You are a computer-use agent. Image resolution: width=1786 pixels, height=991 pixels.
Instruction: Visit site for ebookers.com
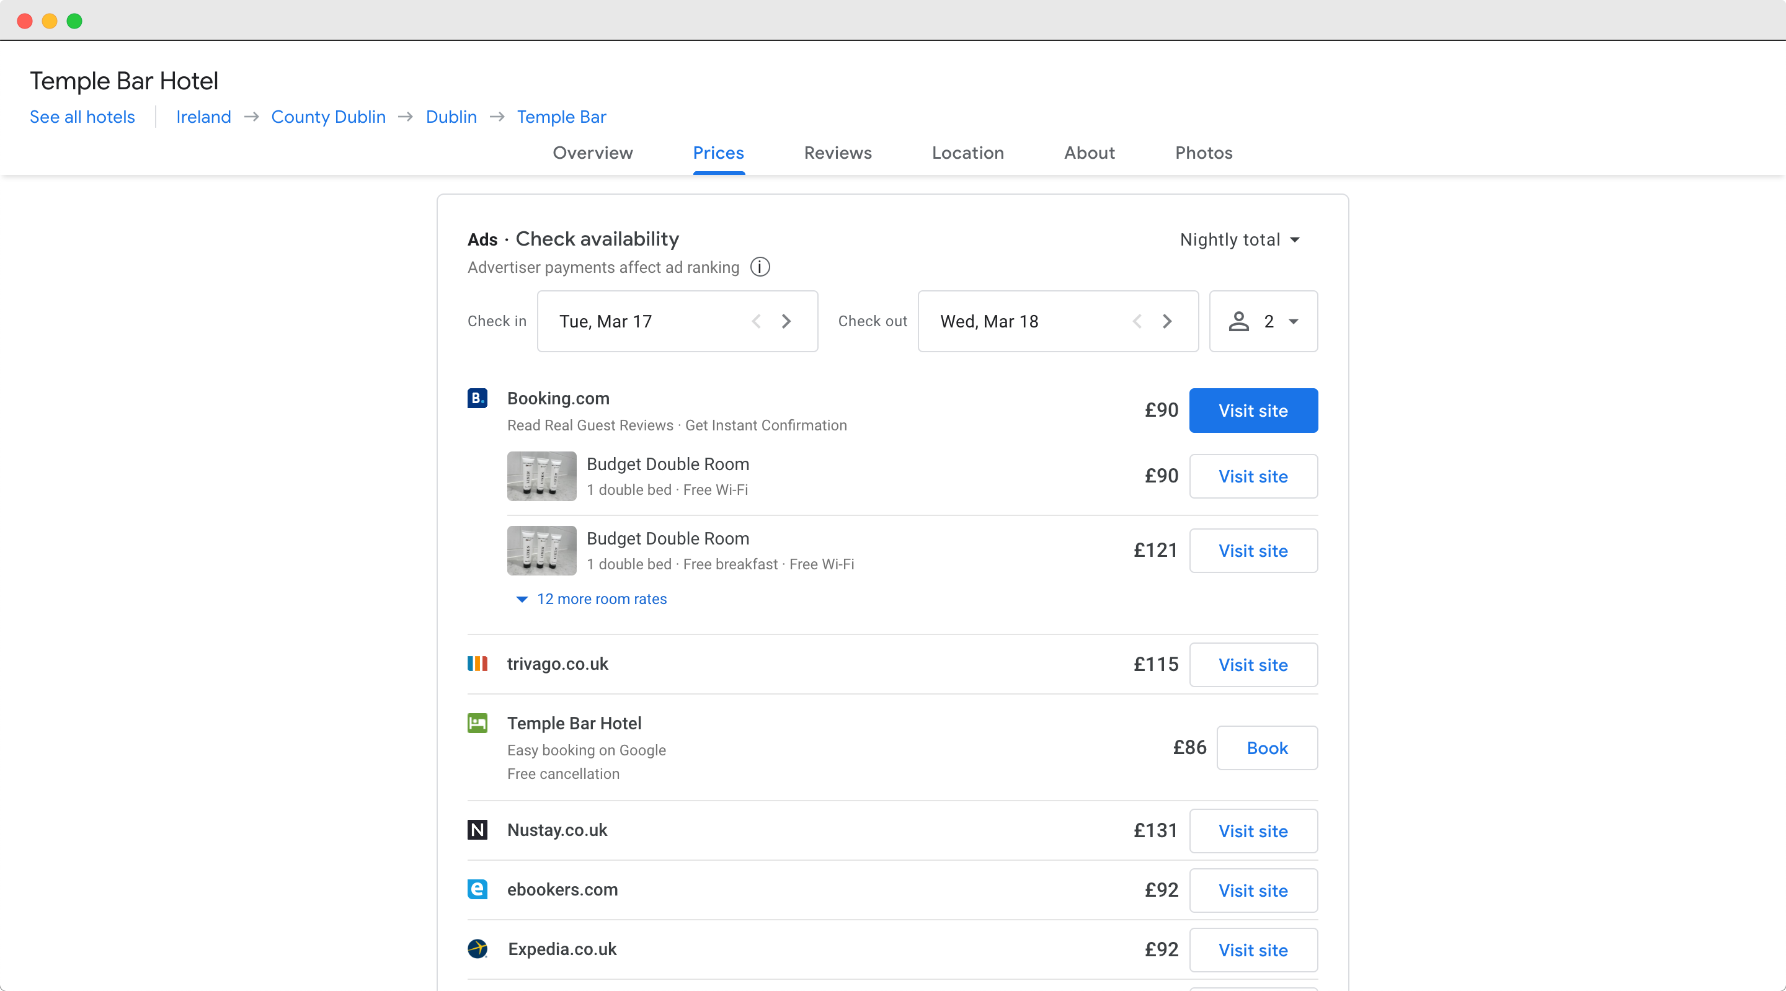(1253, 891)
